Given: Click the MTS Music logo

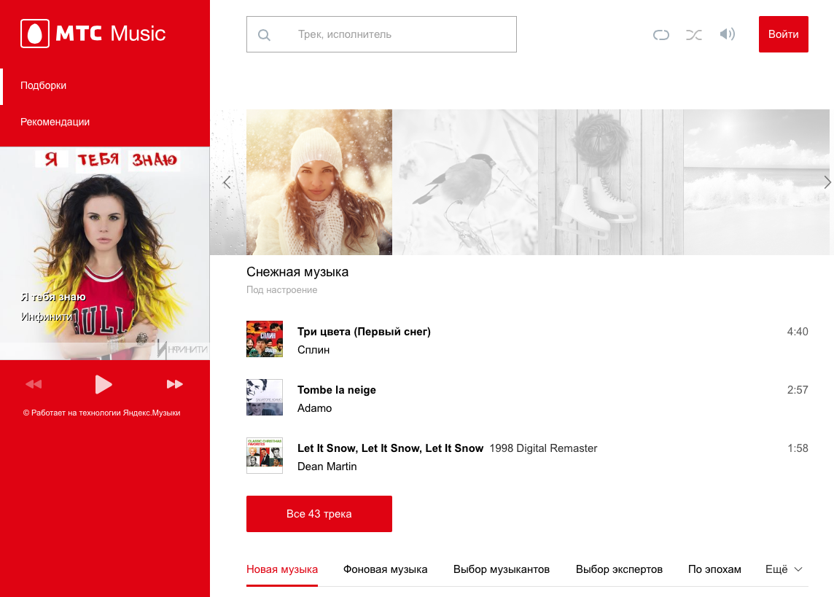Looking at the screenshot, I should click(x=93, y=34).
